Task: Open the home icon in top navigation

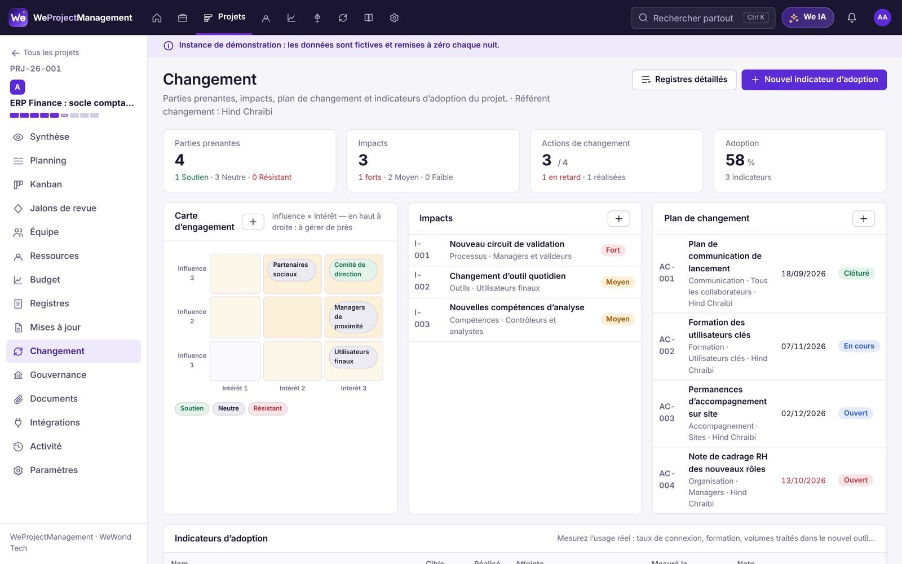Action: click(157, 18)
